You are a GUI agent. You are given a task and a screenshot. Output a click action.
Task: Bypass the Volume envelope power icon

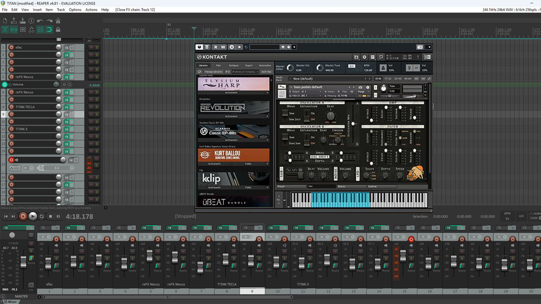click(x=10, y=85)
